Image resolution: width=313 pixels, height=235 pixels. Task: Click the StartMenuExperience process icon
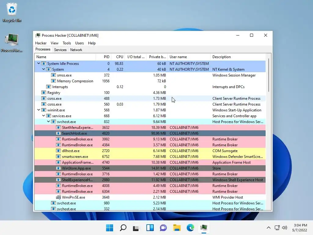click(58, 128)
